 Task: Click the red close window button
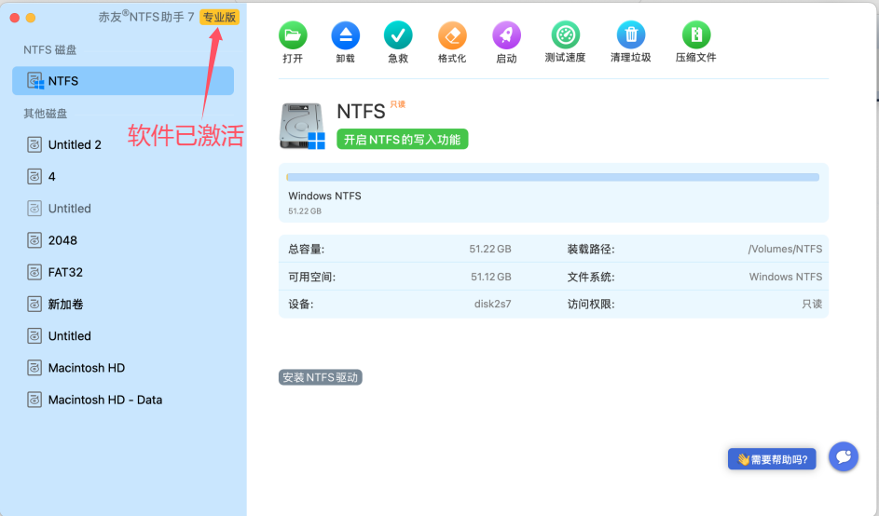(15, 18)
